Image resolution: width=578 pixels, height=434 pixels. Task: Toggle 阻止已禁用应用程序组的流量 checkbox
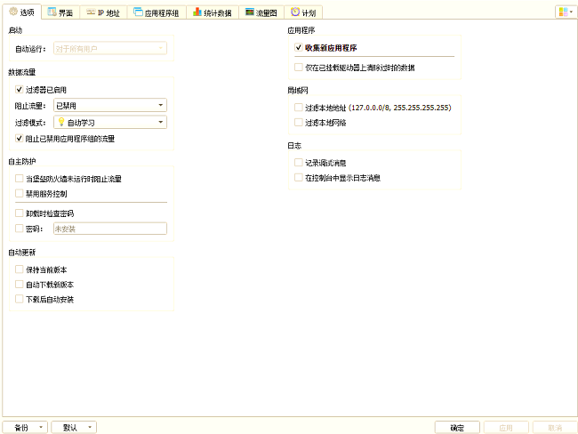click(x=20, y=138)
